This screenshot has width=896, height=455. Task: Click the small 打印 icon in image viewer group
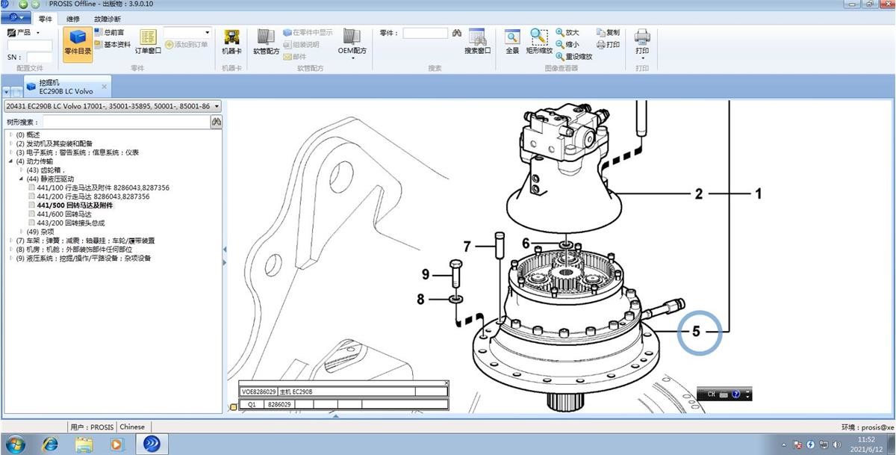(608, 45)
